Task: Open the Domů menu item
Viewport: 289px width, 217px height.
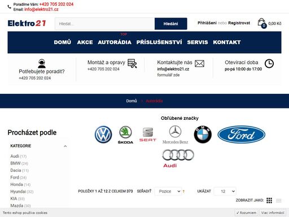Action: (63, 42)
